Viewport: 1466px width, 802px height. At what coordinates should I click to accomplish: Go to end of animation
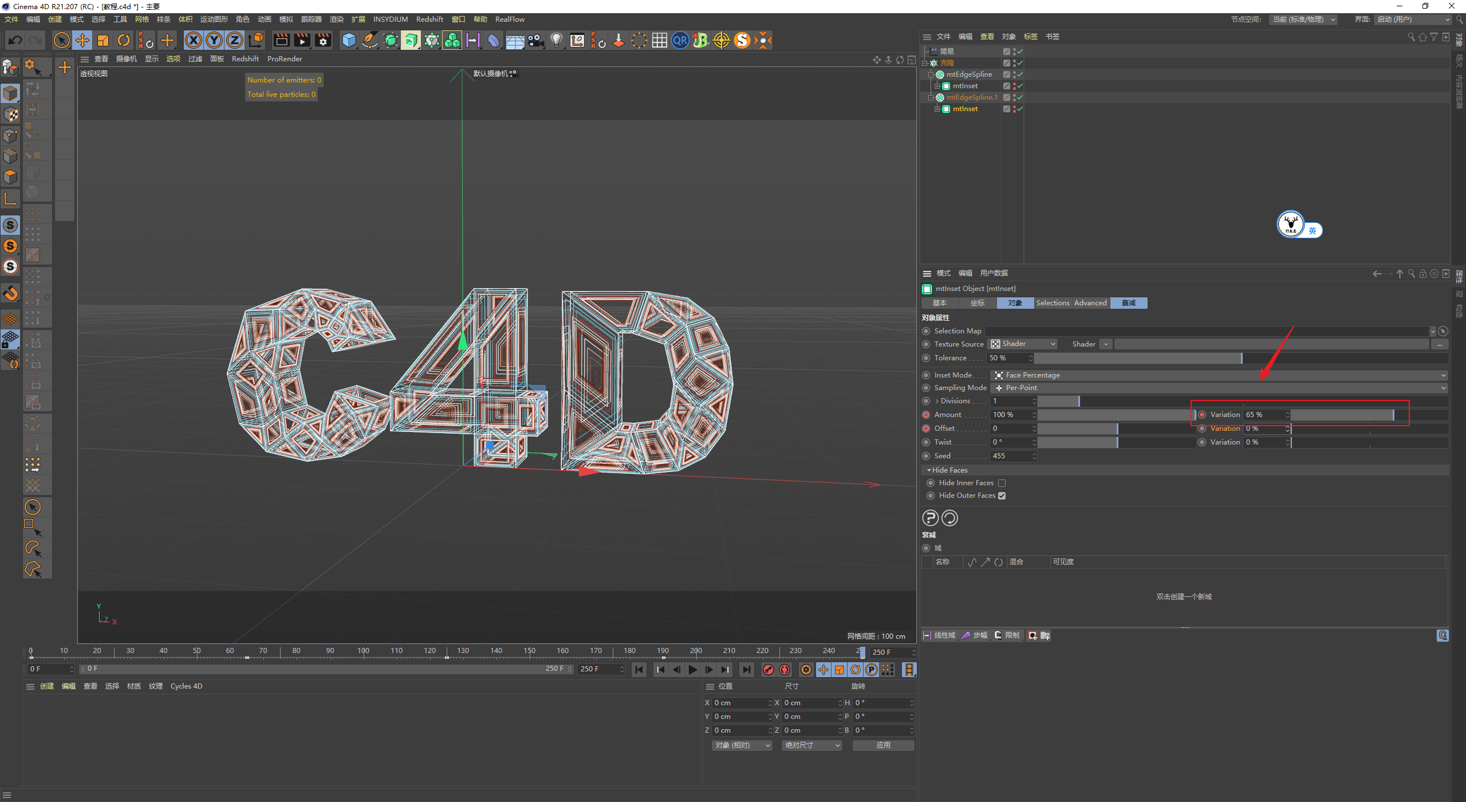(x=746, y=670)
